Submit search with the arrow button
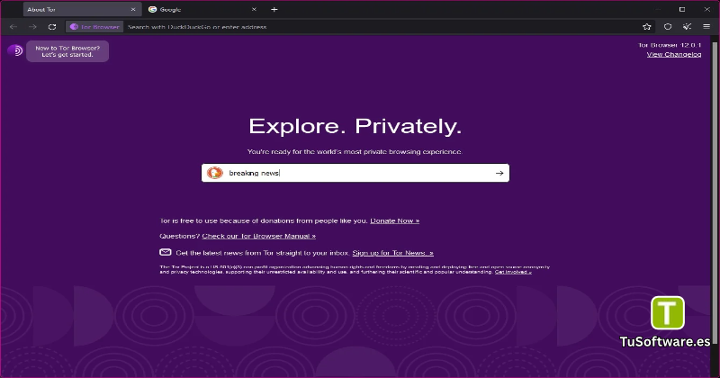Image resolution: width=720 pixels, height=378 pixels. (499, 173)
